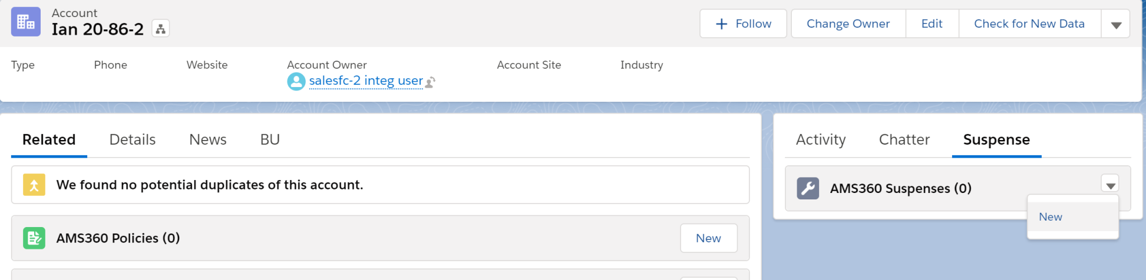The image size is (1146, 280).
Task: Click the AMS360 Suspenses wrench icon
Action: [808, 188]
